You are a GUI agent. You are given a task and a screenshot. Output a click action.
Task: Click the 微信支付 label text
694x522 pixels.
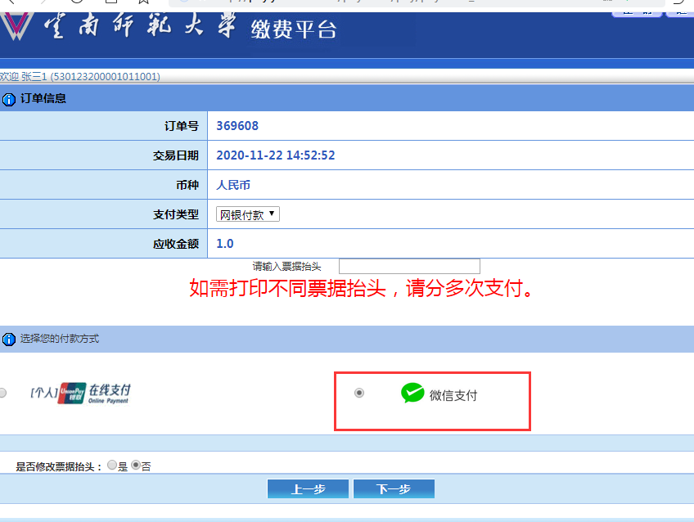[453, 395]
